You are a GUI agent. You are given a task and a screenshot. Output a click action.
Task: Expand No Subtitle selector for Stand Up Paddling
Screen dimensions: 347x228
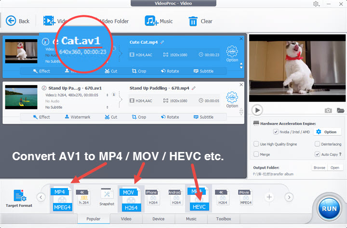(x=107, y=107)
